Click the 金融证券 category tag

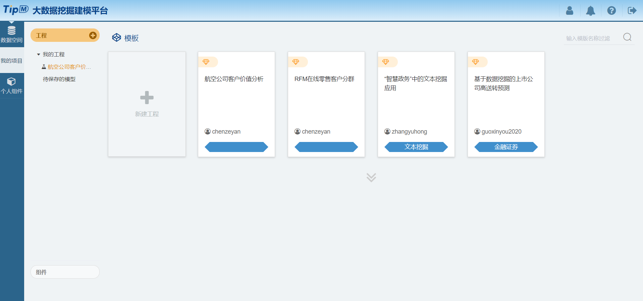(506, 147)
